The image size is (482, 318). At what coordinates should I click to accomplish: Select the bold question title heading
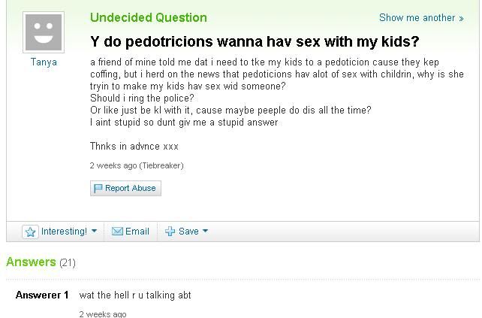click(x=254, y=41)
